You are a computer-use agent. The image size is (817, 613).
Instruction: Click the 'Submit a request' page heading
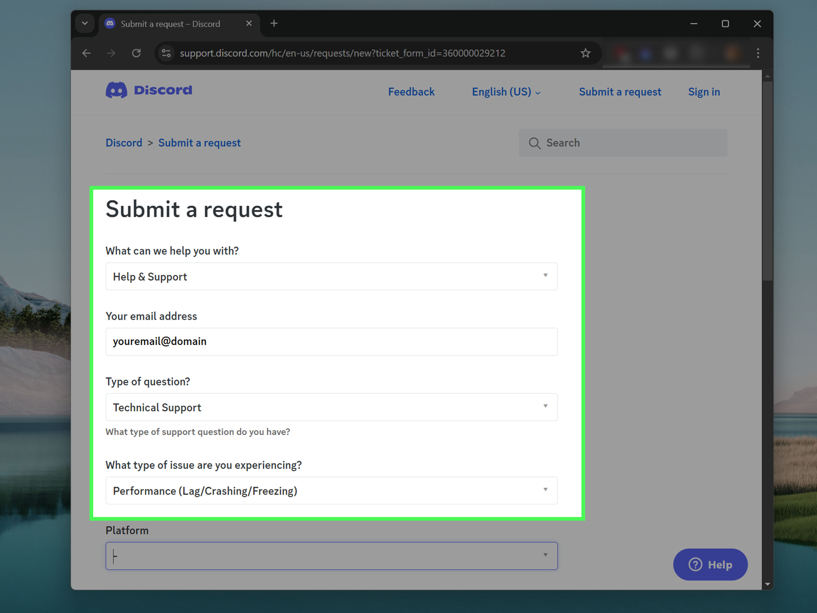(194, 209)
